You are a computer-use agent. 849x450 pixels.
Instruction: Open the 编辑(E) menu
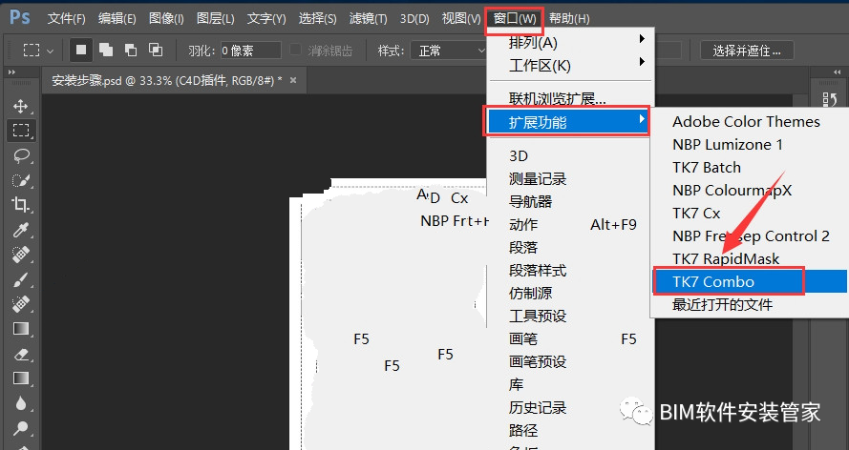pyautogui.click(x=117, y=18)
